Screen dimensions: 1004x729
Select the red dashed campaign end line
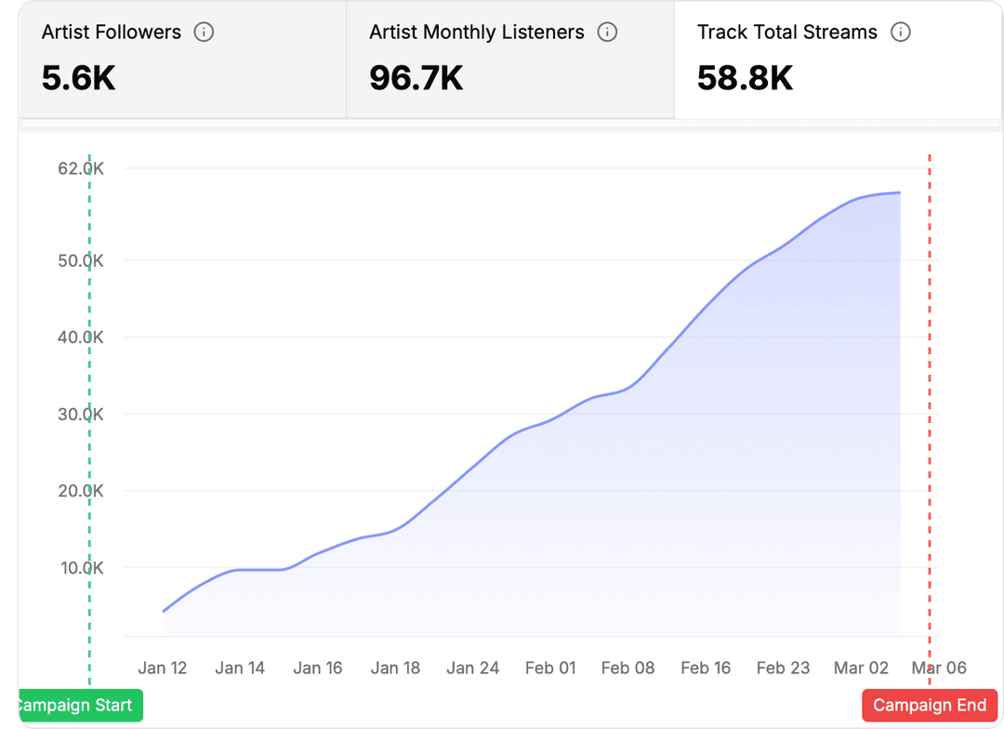930,372
